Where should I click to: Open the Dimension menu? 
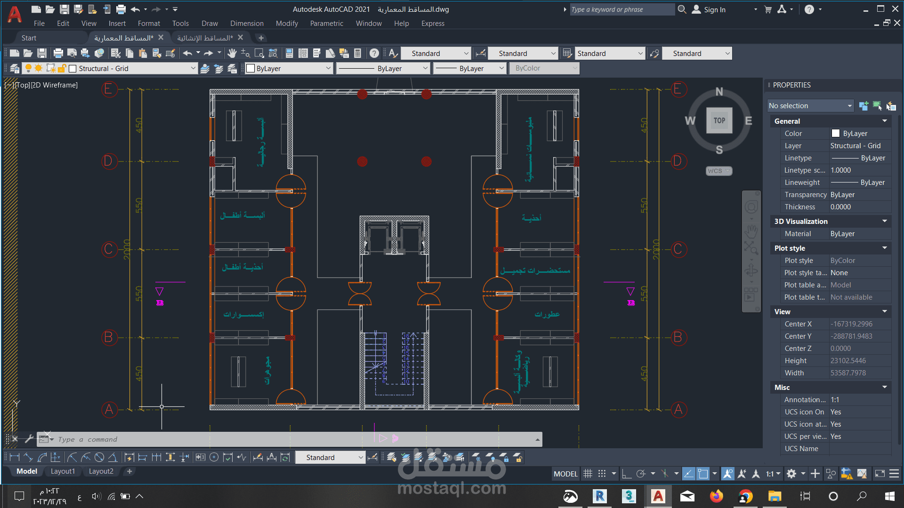247,24
